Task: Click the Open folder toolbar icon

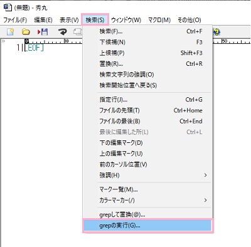Action: pyautogui.click(x=26, y=32)
